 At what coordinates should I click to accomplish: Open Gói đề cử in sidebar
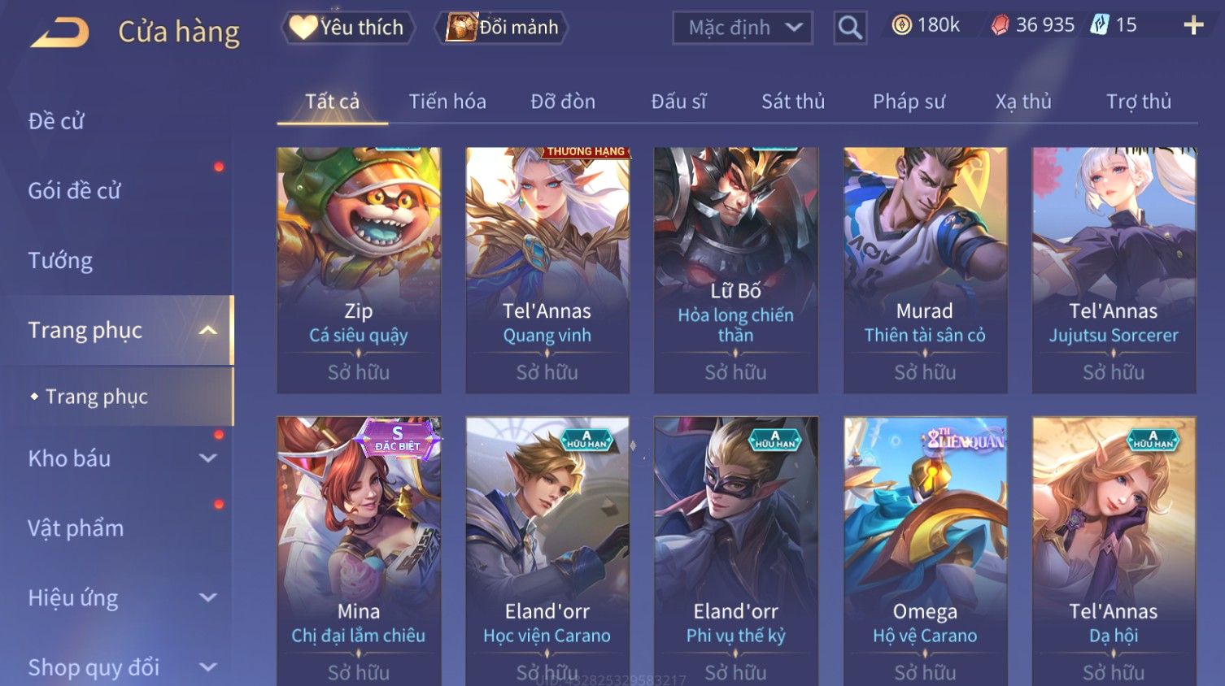[74, 191]
